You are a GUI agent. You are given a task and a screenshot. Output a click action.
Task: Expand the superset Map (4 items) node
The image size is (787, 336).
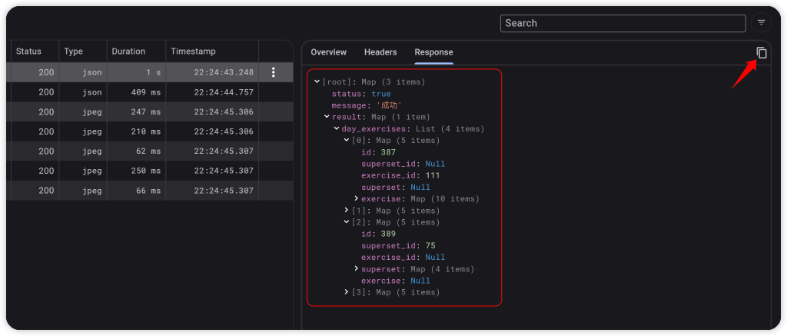357,269
